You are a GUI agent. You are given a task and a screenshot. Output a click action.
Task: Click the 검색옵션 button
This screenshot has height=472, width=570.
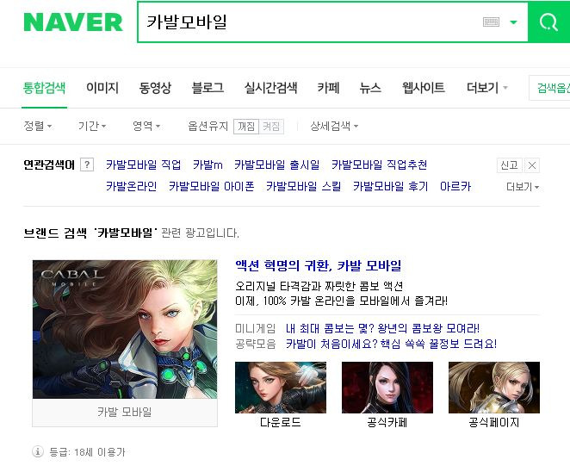tap(549, 88)
